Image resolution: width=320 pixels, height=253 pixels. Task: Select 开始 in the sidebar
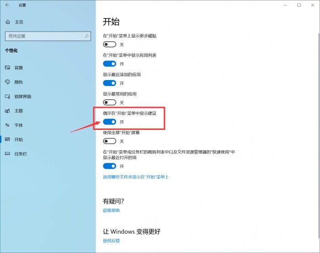(48, 139)
